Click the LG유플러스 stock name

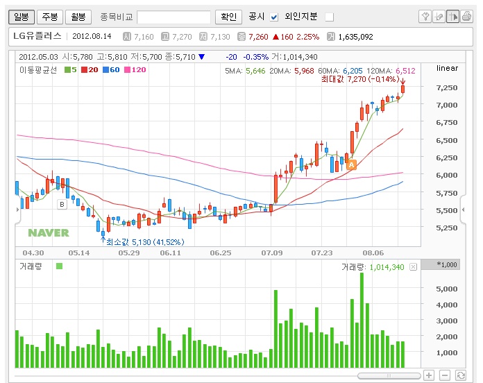tap(37, 36)
